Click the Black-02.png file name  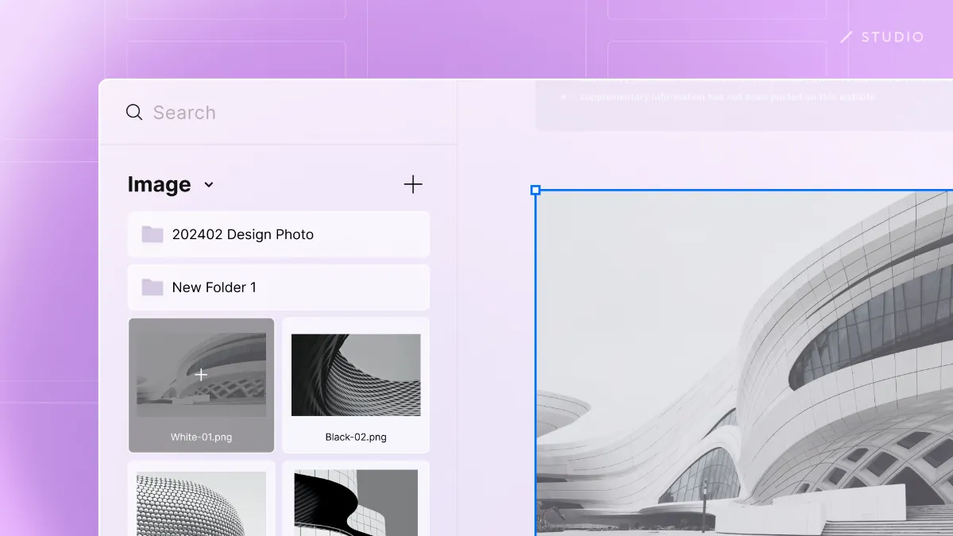tap(356, 437)
